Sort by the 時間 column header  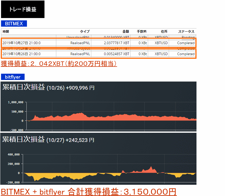[x=6, y=31]
